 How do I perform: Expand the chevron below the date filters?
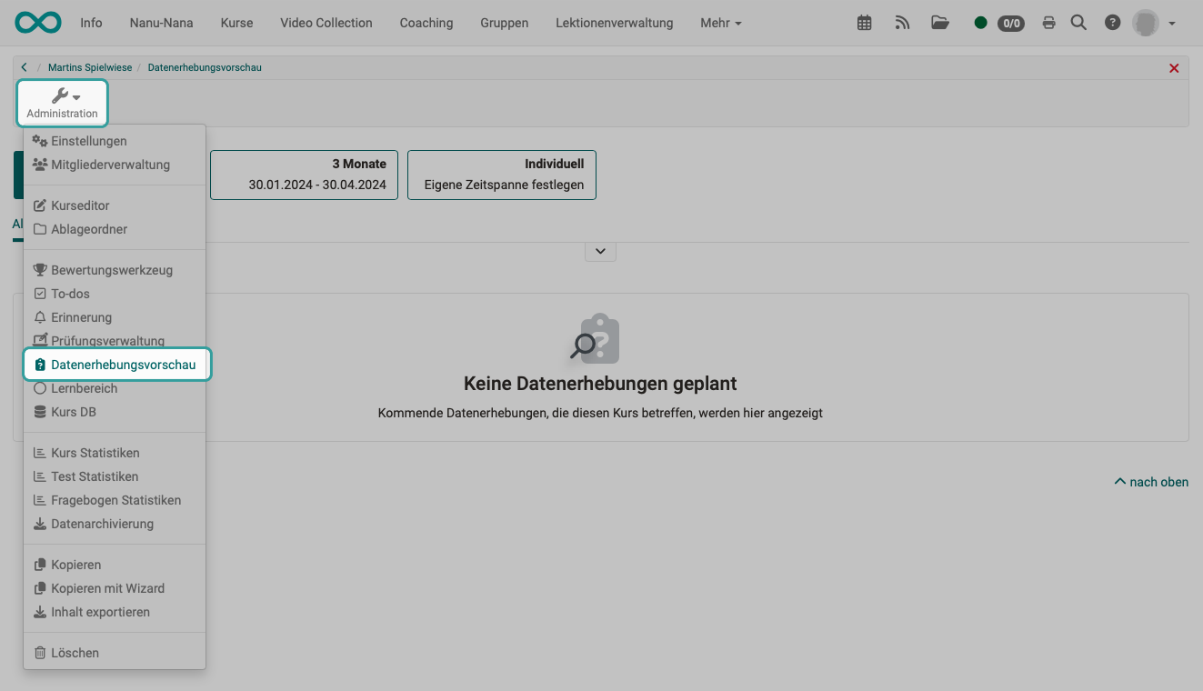(x=600, y=250)
